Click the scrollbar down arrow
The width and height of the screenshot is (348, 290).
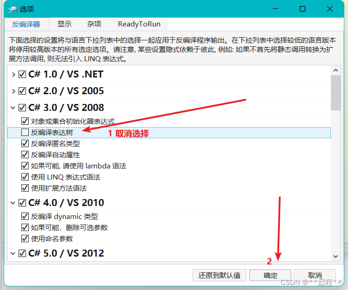point(335,257)
